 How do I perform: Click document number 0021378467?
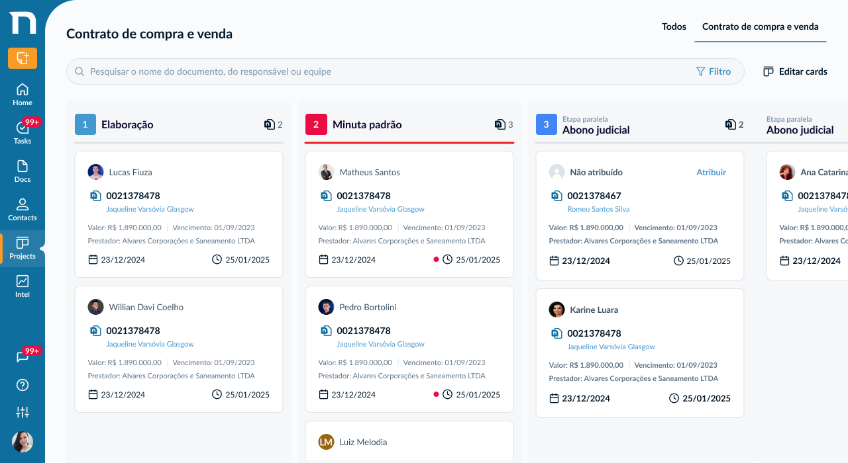pos(594,196)
